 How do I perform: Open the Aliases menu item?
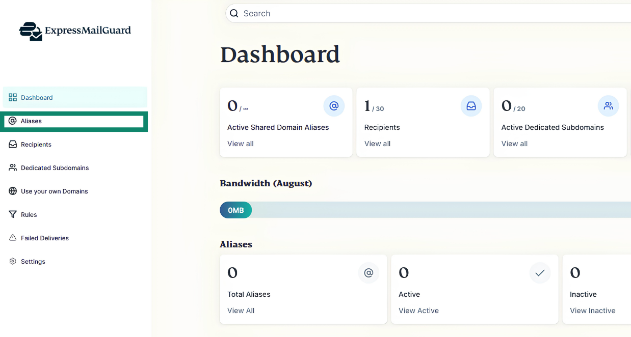(x=74, y=121)
